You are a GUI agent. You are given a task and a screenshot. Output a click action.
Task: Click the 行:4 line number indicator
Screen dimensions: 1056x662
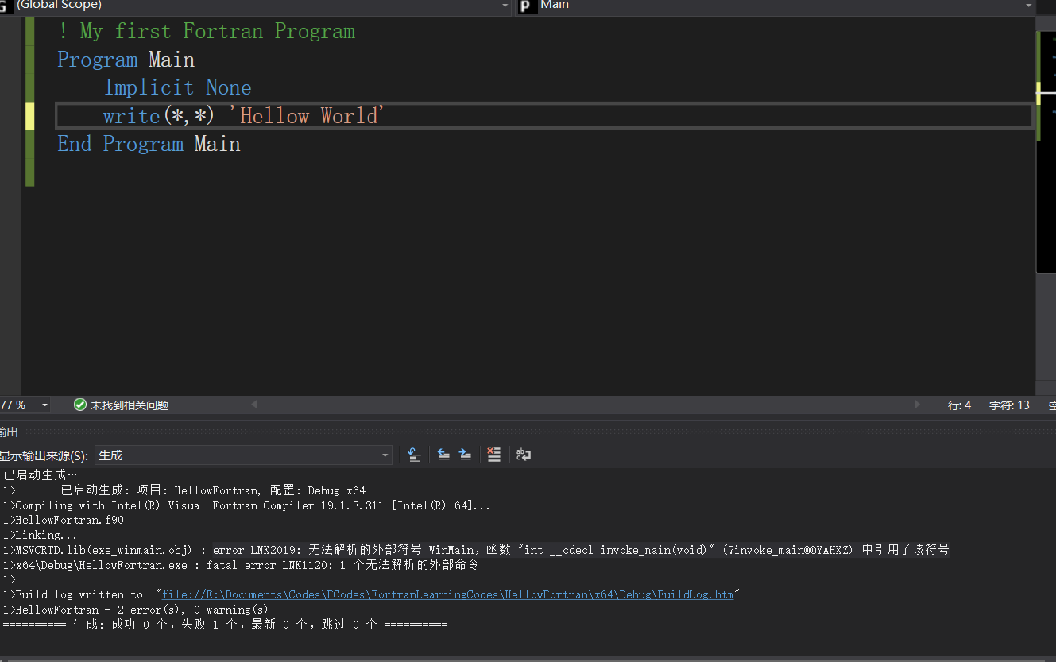[959, 405]
